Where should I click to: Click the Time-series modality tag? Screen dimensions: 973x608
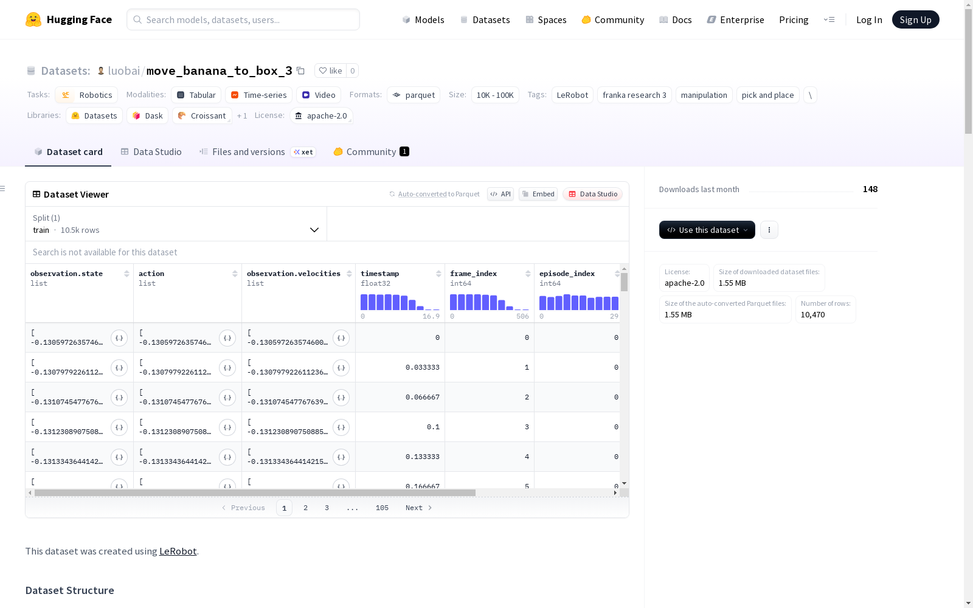point(258,95)
